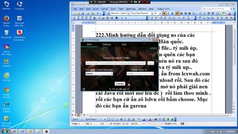Expand the line spacing dropdown arrow
This screenshot has height=134, width=238.
point(196,13)
